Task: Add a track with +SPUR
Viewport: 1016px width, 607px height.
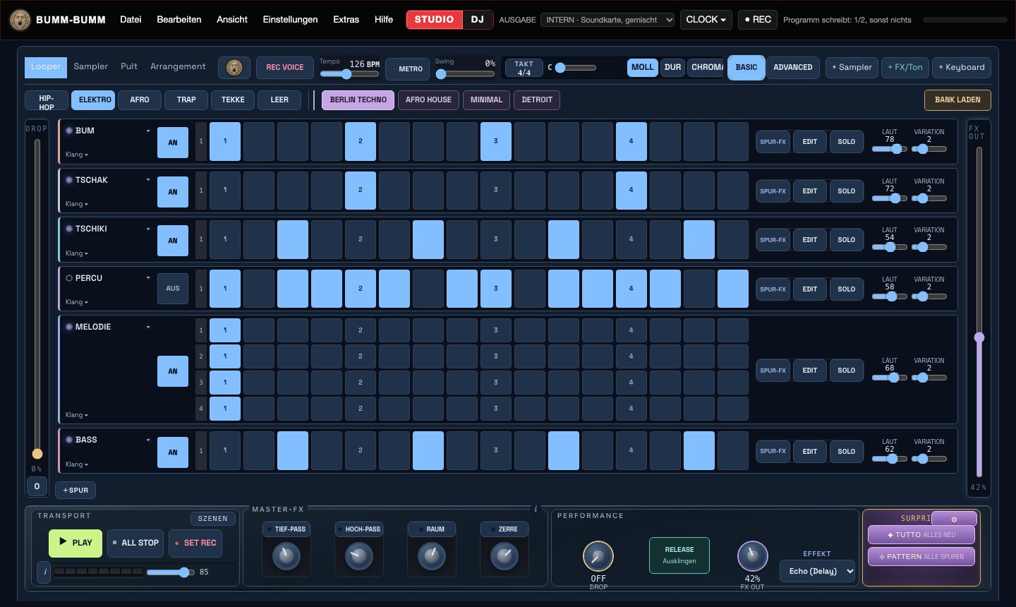Action: 75,491
